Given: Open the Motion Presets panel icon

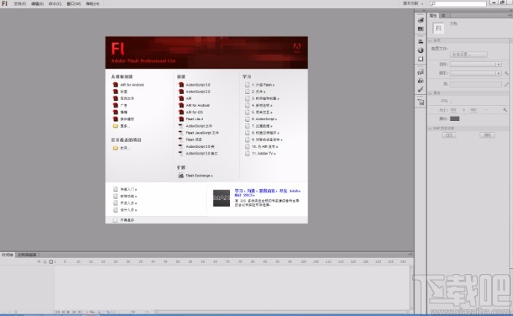Looking at the screenshot, I should [420, 90].
